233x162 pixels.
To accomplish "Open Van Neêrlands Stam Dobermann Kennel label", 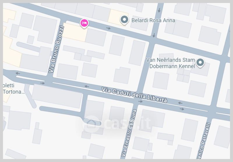I will [x=170, y=63].
